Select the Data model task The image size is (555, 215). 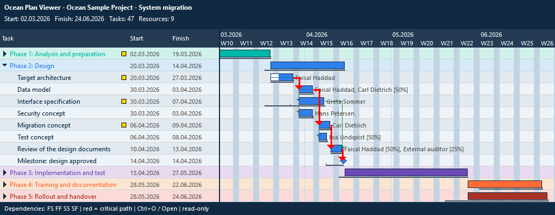click(x=109, y=90)
